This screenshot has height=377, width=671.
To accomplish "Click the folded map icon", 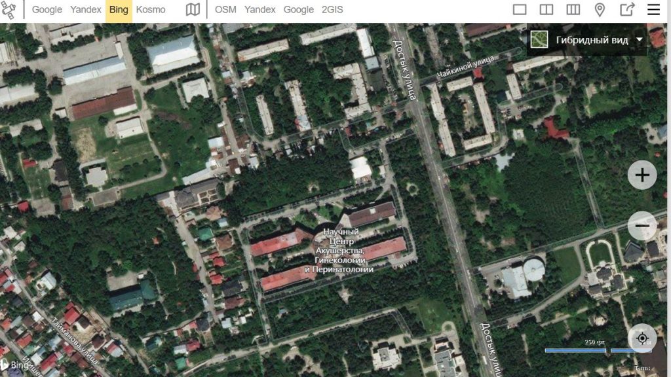I will pos(193,9).
